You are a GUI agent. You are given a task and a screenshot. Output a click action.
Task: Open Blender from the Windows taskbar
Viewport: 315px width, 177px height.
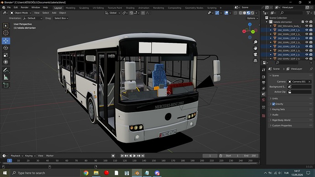[137, 173]
